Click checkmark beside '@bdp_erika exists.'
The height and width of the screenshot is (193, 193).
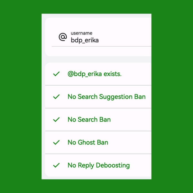pos(56,74)
